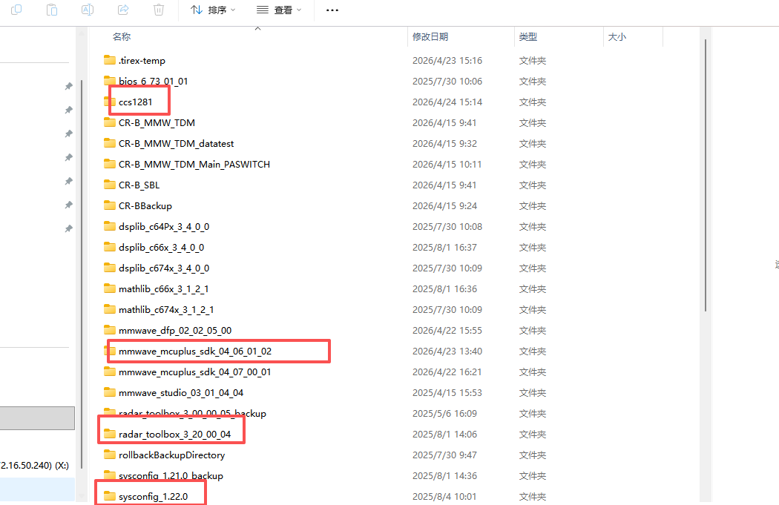Click the first pin icon in sidebar

coord(68,87)
